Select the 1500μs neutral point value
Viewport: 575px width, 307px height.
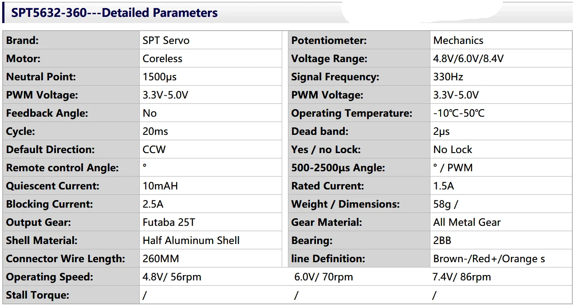pyautogui.click(x=160, y=77)
